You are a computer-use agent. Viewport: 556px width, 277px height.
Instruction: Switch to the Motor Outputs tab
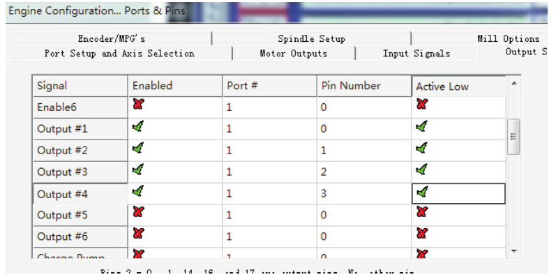[x=294, y=54]
